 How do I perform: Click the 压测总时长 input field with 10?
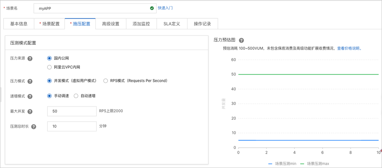(72, 127)
